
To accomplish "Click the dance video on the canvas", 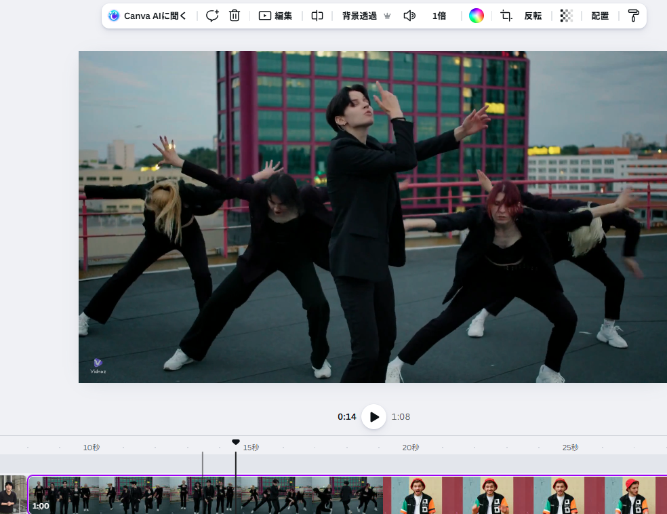I will [x=373, y=217].
